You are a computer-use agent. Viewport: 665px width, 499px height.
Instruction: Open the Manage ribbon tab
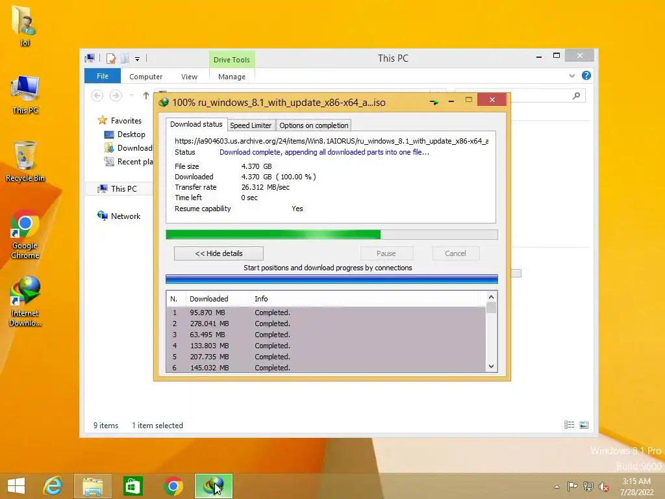(232, 77)
